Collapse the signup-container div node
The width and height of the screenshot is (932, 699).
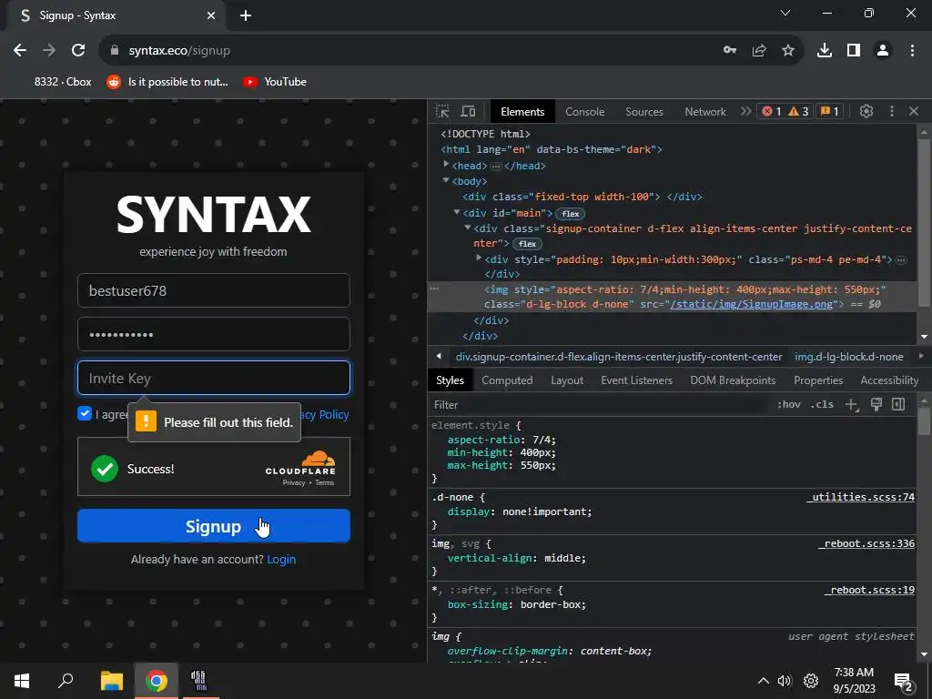coord(468,228)
